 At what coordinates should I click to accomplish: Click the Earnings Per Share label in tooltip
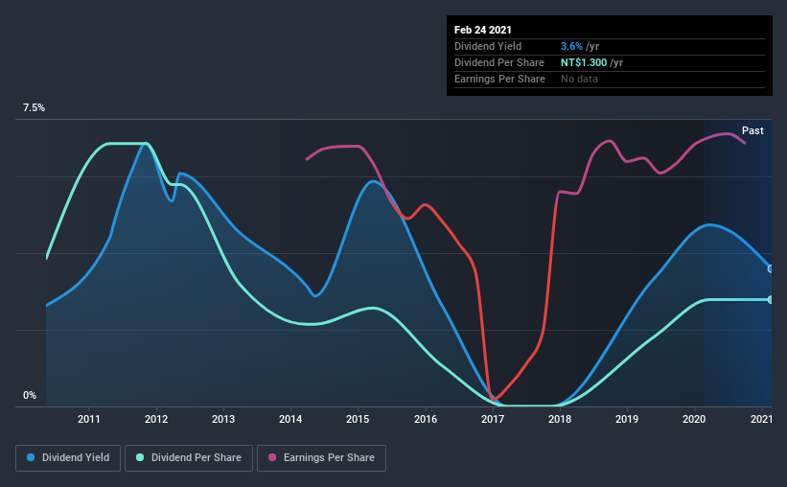[500, 79]
